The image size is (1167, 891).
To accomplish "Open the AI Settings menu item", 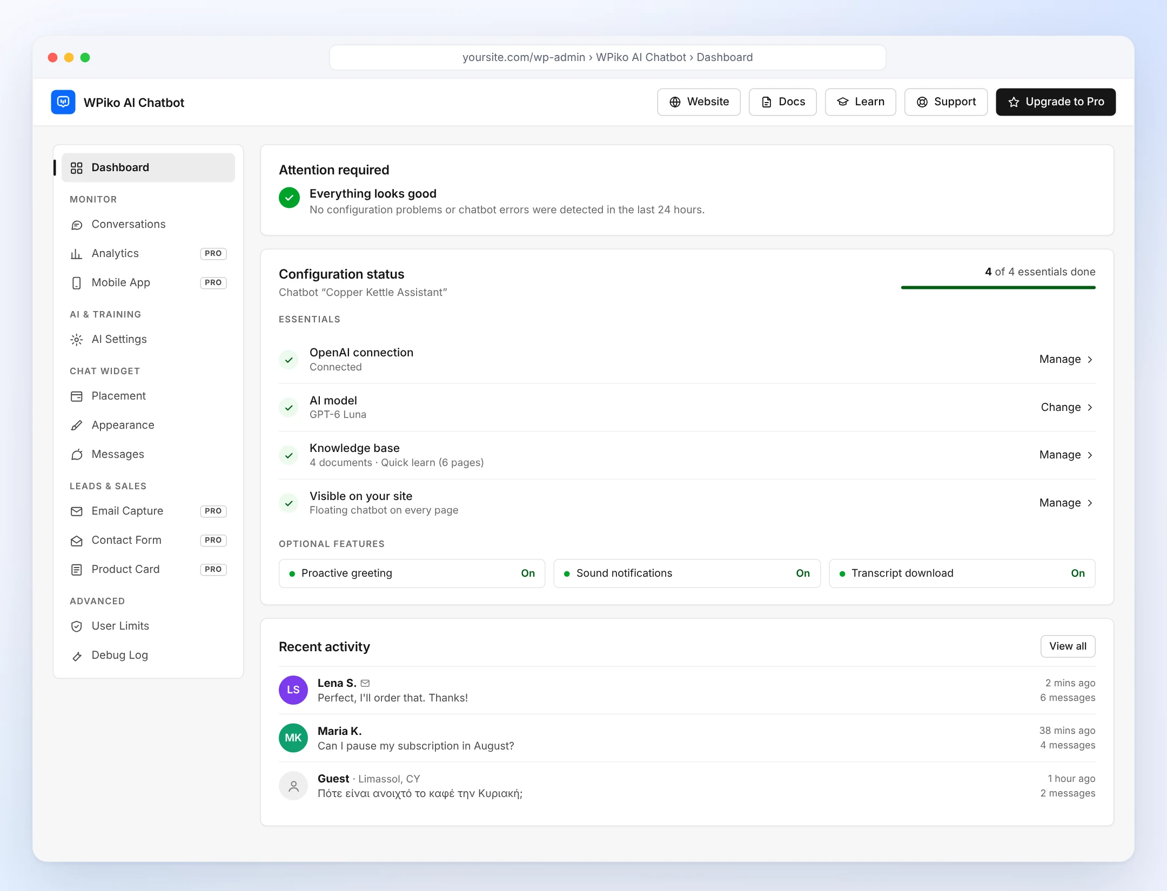I will pyautogui.click(x=148, y=340).
